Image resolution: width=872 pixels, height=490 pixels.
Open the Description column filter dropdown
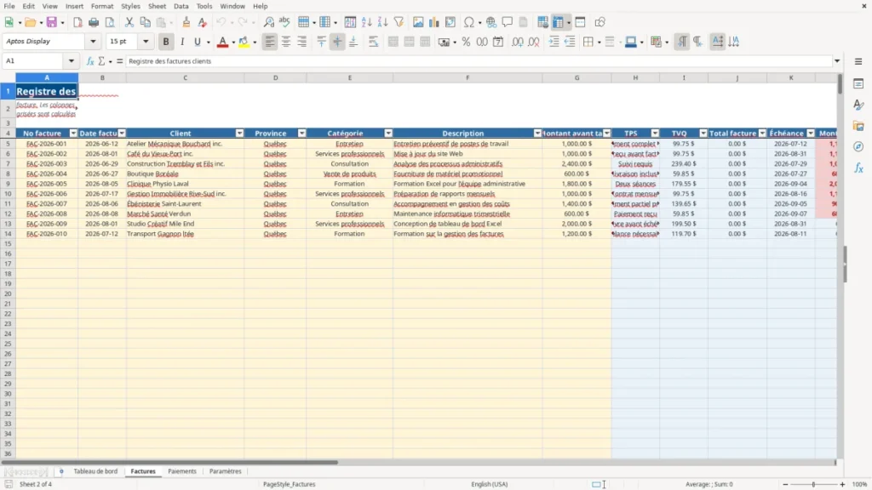pos(537,134)
